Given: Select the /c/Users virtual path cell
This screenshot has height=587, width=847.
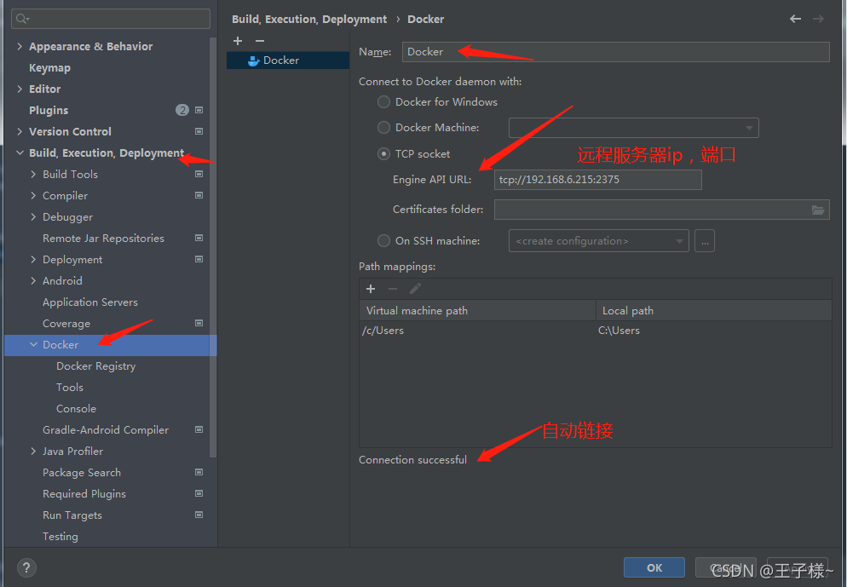Looking at the screenshot, I should click(477, 331).
